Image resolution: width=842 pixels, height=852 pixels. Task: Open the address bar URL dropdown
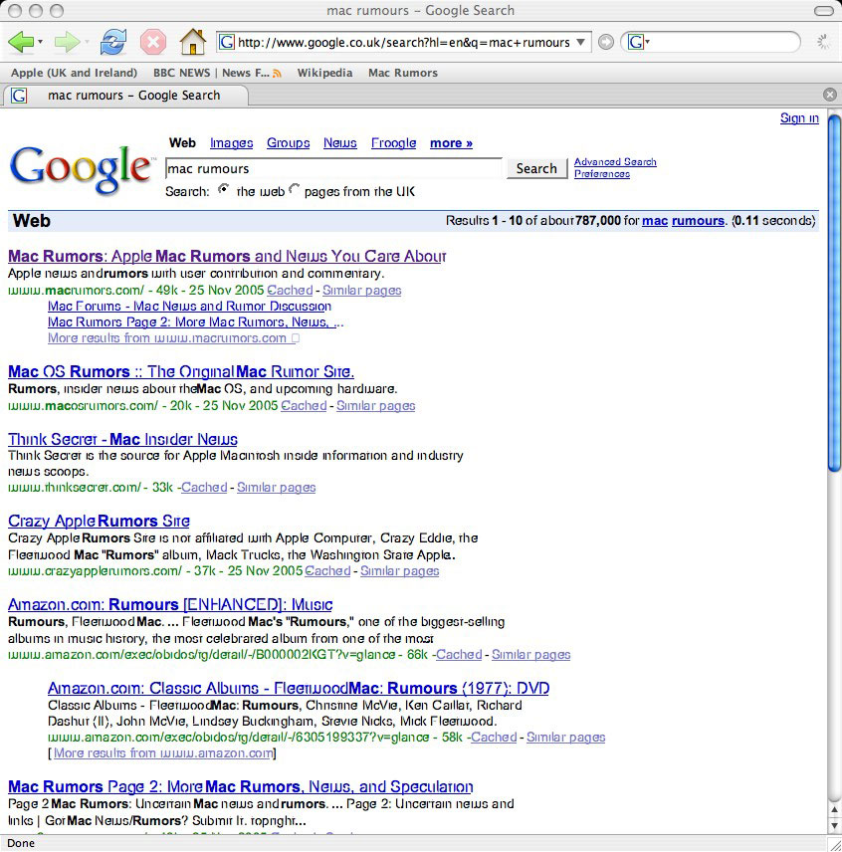click(580, 42)
